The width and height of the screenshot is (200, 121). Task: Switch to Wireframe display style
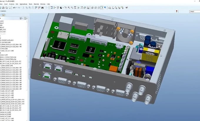pos(92,8)
